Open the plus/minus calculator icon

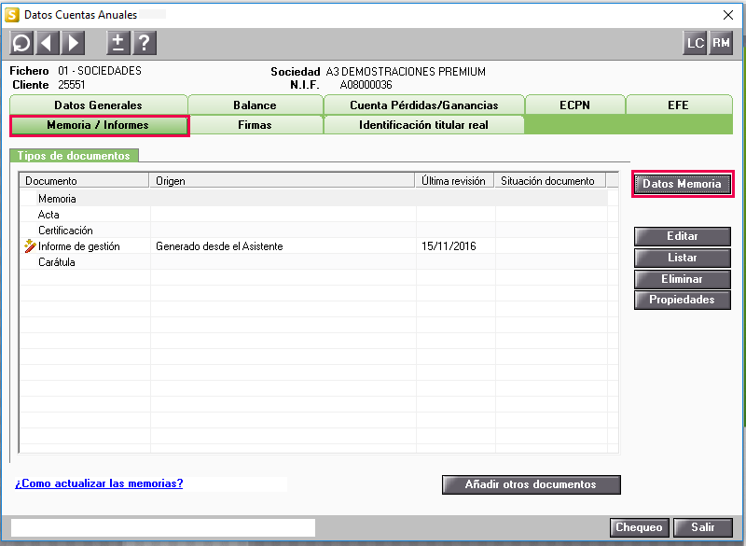coord(118,43)
